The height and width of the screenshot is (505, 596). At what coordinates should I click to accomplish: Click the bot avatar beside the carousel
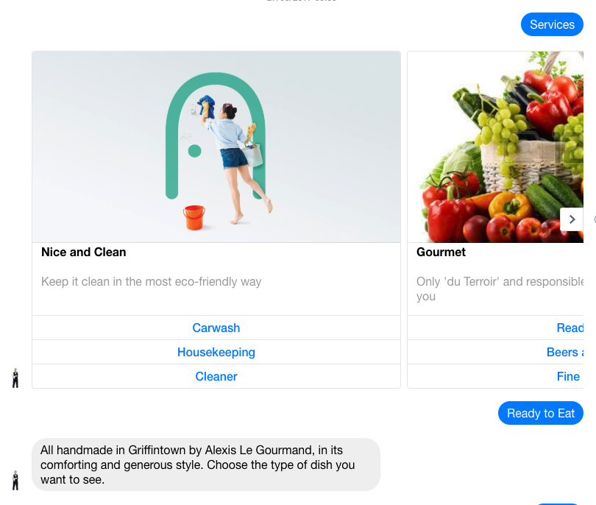15,378
